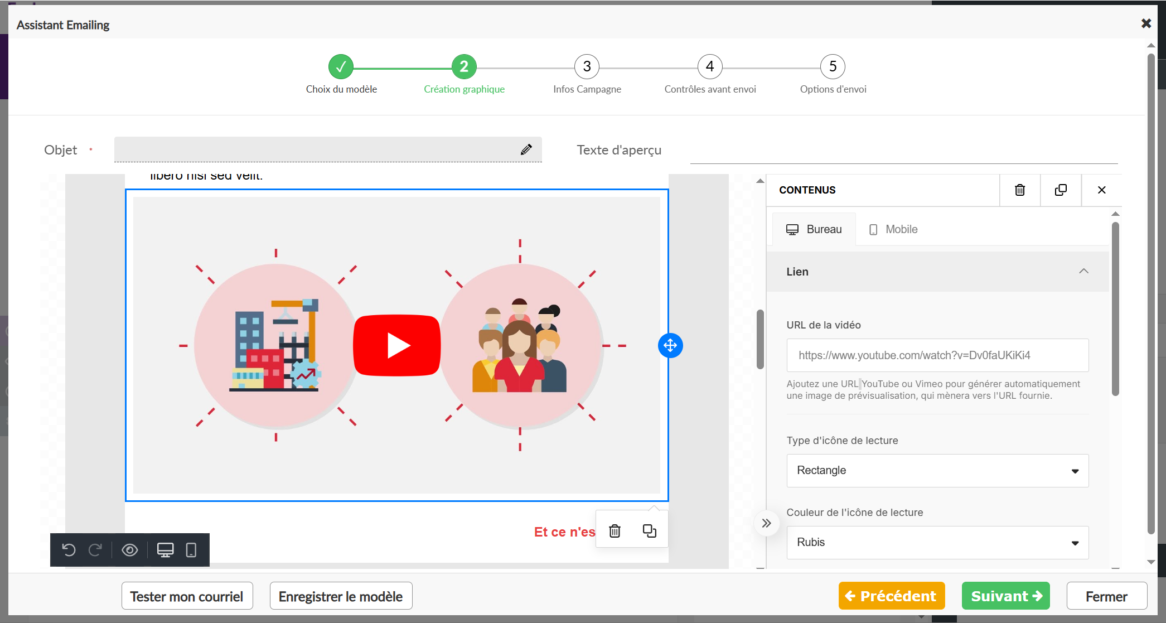Close the Assistant Emailing dialog

coord(1146,23)
